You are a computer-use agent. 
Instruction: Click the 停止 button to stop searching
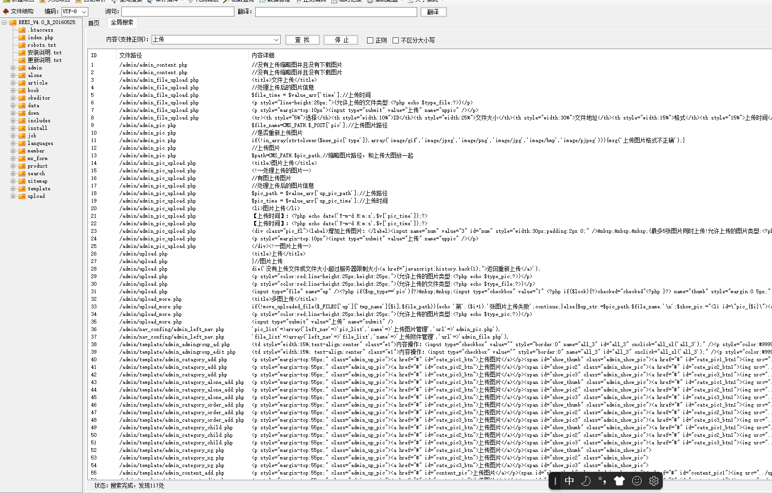(x=341, y=40)
